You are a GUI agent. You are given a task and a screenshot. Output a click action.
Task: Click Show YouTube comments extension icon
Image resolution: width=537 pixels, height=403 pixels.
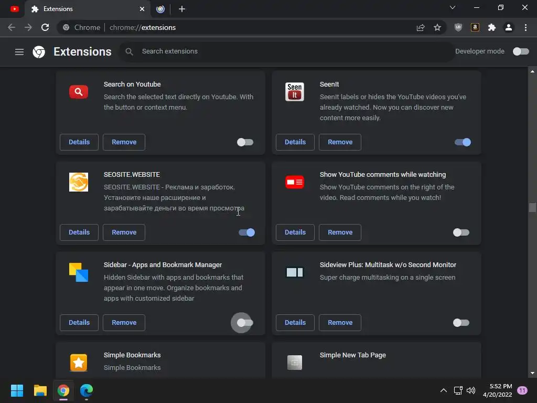[x=295, y=182]
